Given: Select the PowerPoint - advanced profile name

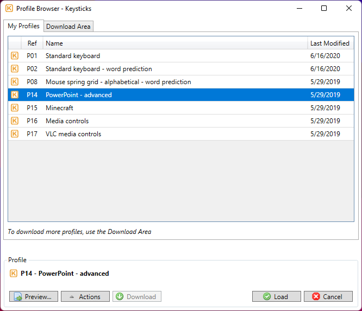Looking at the screenshot, I should 79,95.
